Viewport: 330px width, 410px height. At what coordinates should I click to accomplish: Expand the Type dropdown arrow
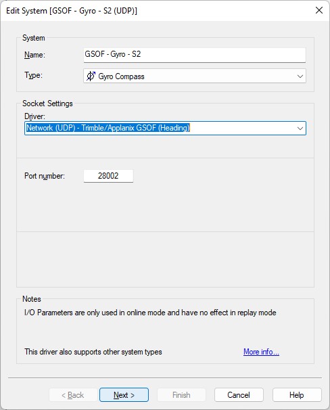[300, 76]
